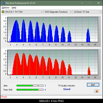
Task: Expand the DVD Diagnostic Functions dropdown
Action: pyautogui.click(x=58, y=12)
